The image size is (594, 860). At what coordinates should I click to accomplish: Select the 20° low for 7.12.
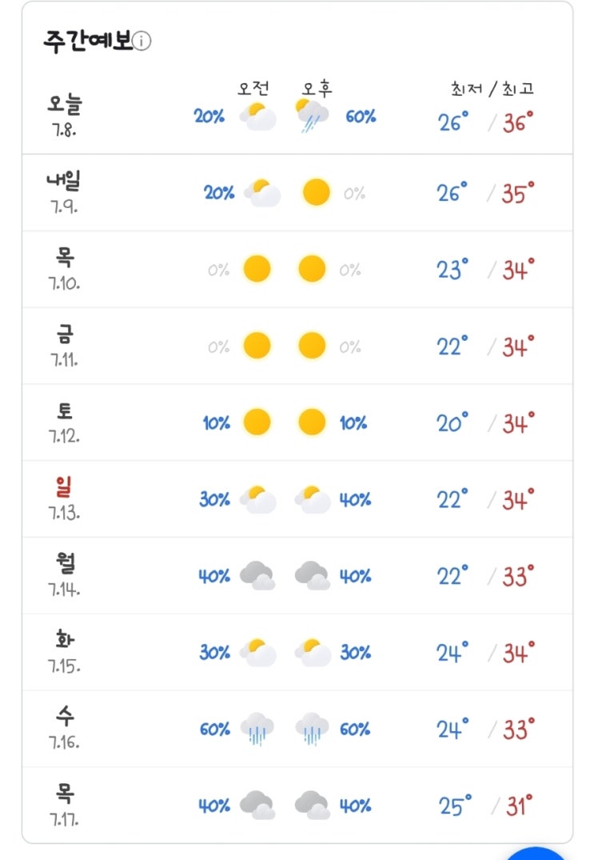[452, 422]
